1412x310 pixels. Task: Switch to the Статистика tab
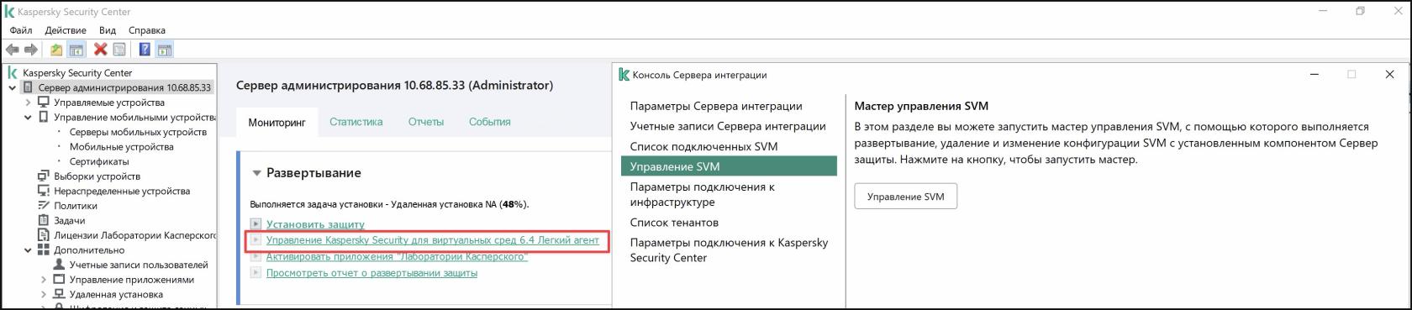tap(356, 122)
